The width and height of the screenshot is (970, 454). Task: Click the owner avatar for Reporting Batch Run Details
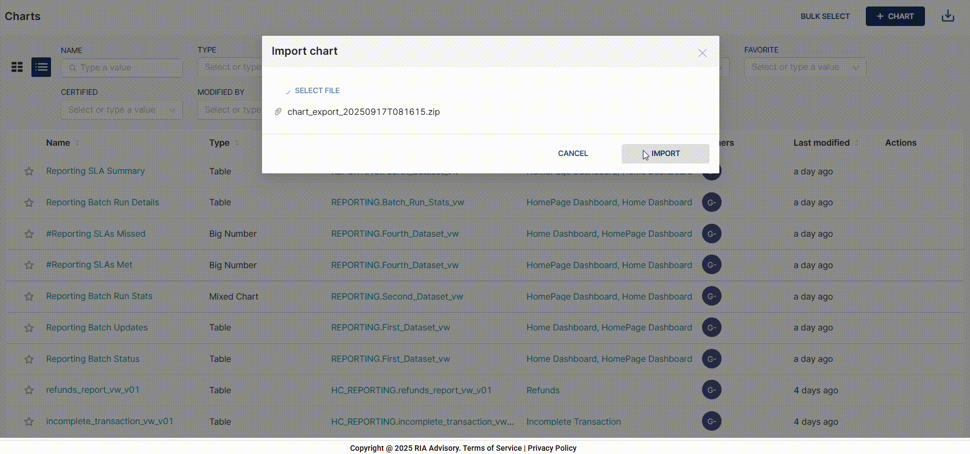(711, 203)
